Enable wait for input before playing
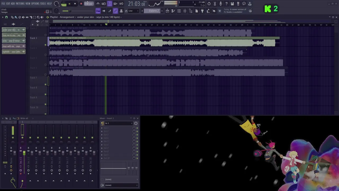Image resolution: width=339 pixels, height=191 pixels. pyautogui.click(x=104, y=4)
